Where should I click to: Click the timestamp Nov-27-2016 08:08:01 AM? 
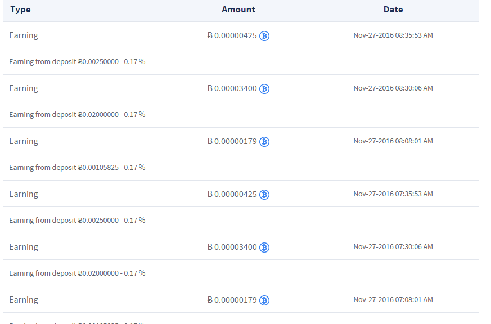point(393,141)
